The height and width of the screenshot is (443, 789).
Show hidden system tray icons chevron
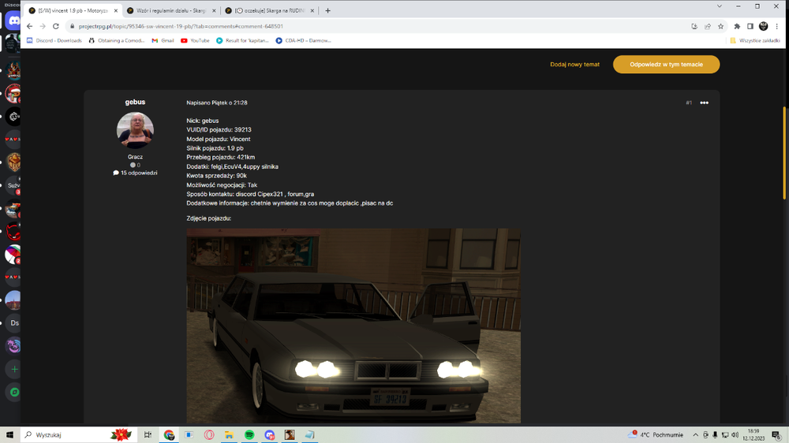[695, 435]
